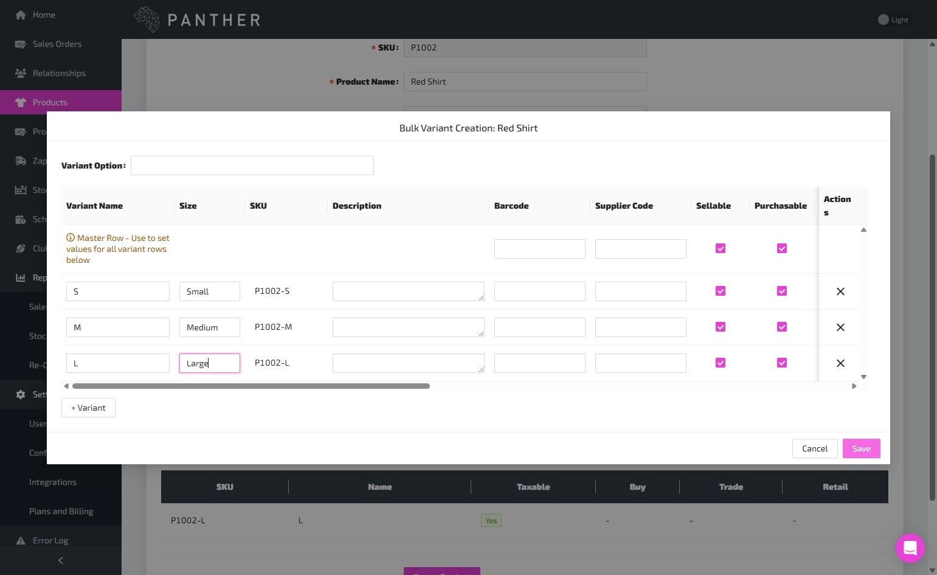This screenshot has height=575, width=937.
Task: Uncheck Purchasable for variant P1002-M
Action: tap(782, 327)
